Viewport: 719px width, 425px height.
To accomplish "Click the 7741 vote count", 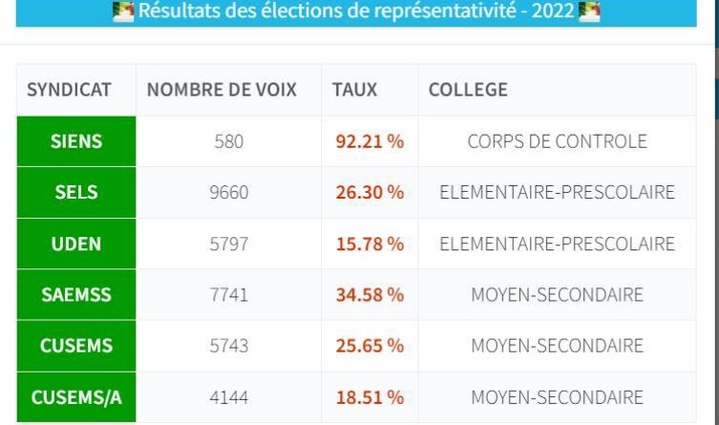I will [229, 295].
